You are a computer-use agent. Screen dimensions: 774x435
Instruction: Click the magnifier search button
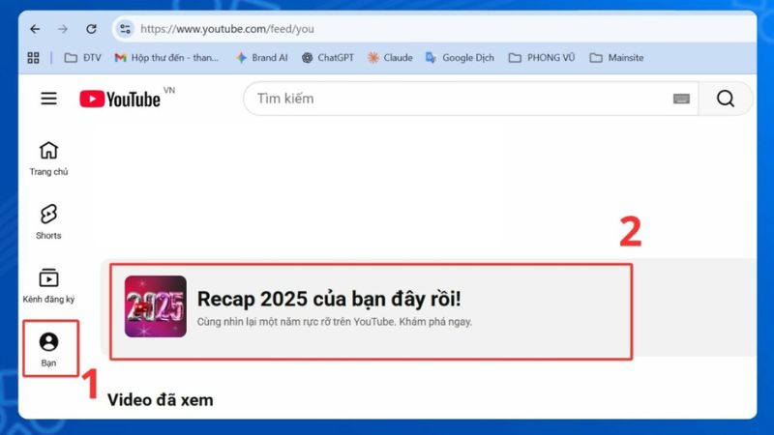725,99
